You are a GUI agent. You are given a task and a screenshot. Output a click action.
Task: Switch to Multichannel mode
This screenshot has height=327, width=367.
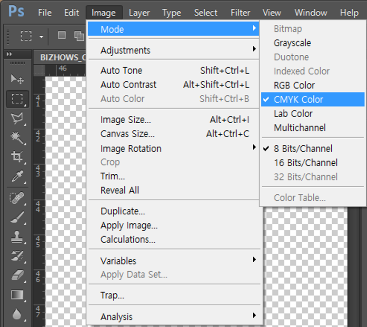[x=313, y=128]
